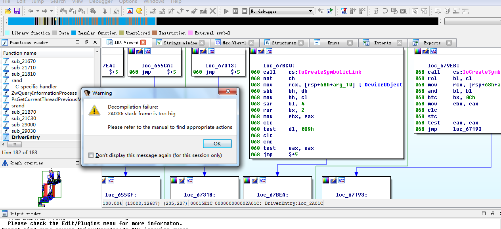The image size is (501, 229).
Task: Click the breakpoint list icon
Action: click(344, 11)
